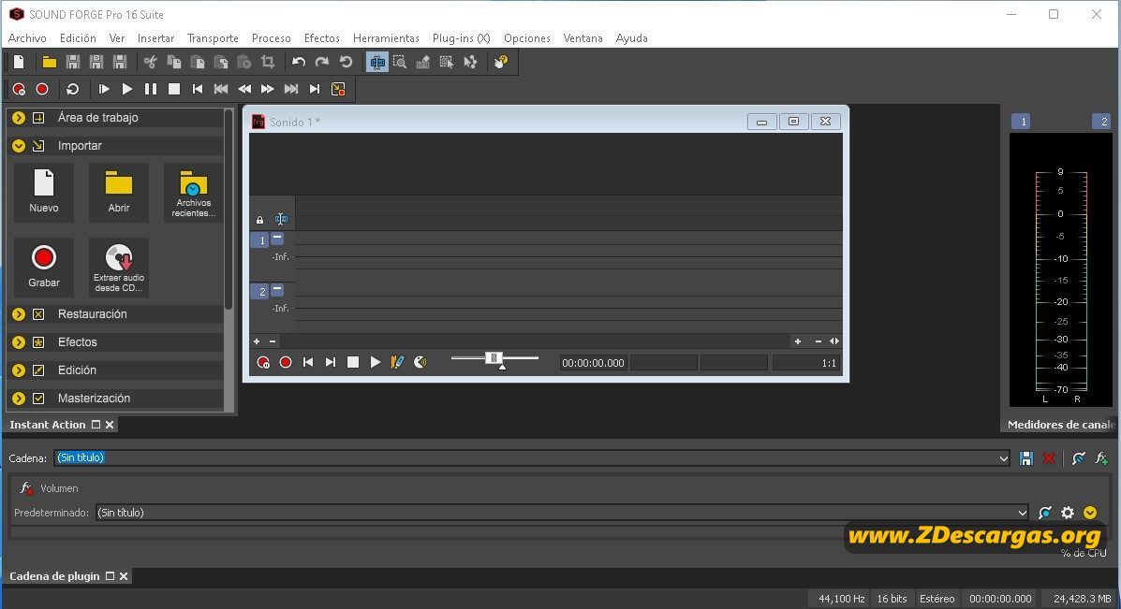Click the What's This help icon

[x=501, y=62]
